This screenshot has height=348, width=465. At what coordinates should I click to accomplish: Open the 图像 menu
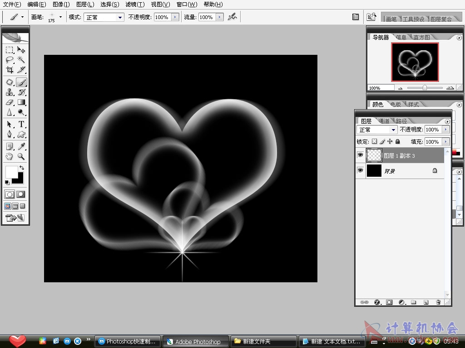[x=61, y=5]
